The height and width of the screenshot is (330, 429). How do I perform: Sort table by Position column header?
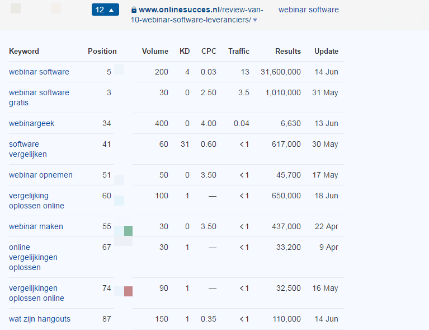[102, 51]
